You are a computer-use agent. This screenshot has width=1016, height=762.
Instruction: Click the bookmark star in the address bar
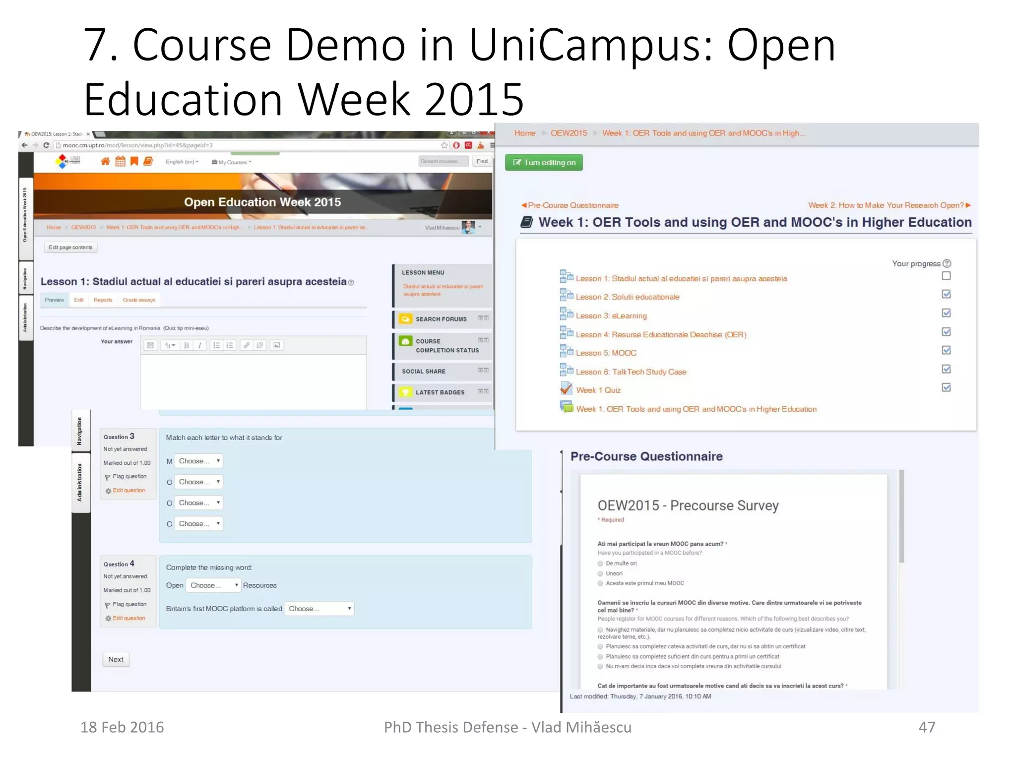[444, 145]
